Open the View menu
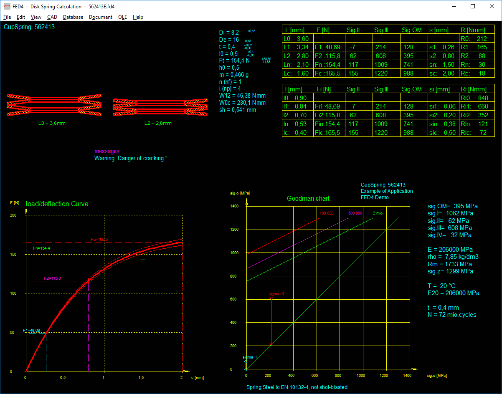The image size is (502, 394). click(36, 17)
